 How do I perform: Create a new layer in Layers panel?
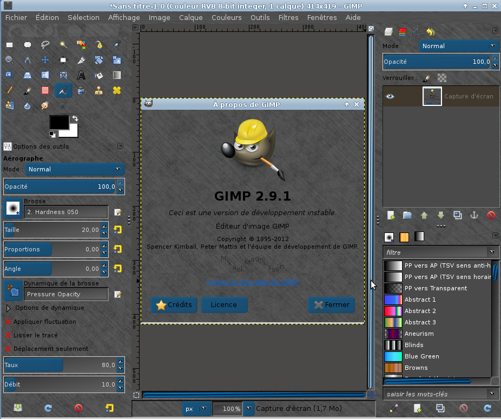391,215
